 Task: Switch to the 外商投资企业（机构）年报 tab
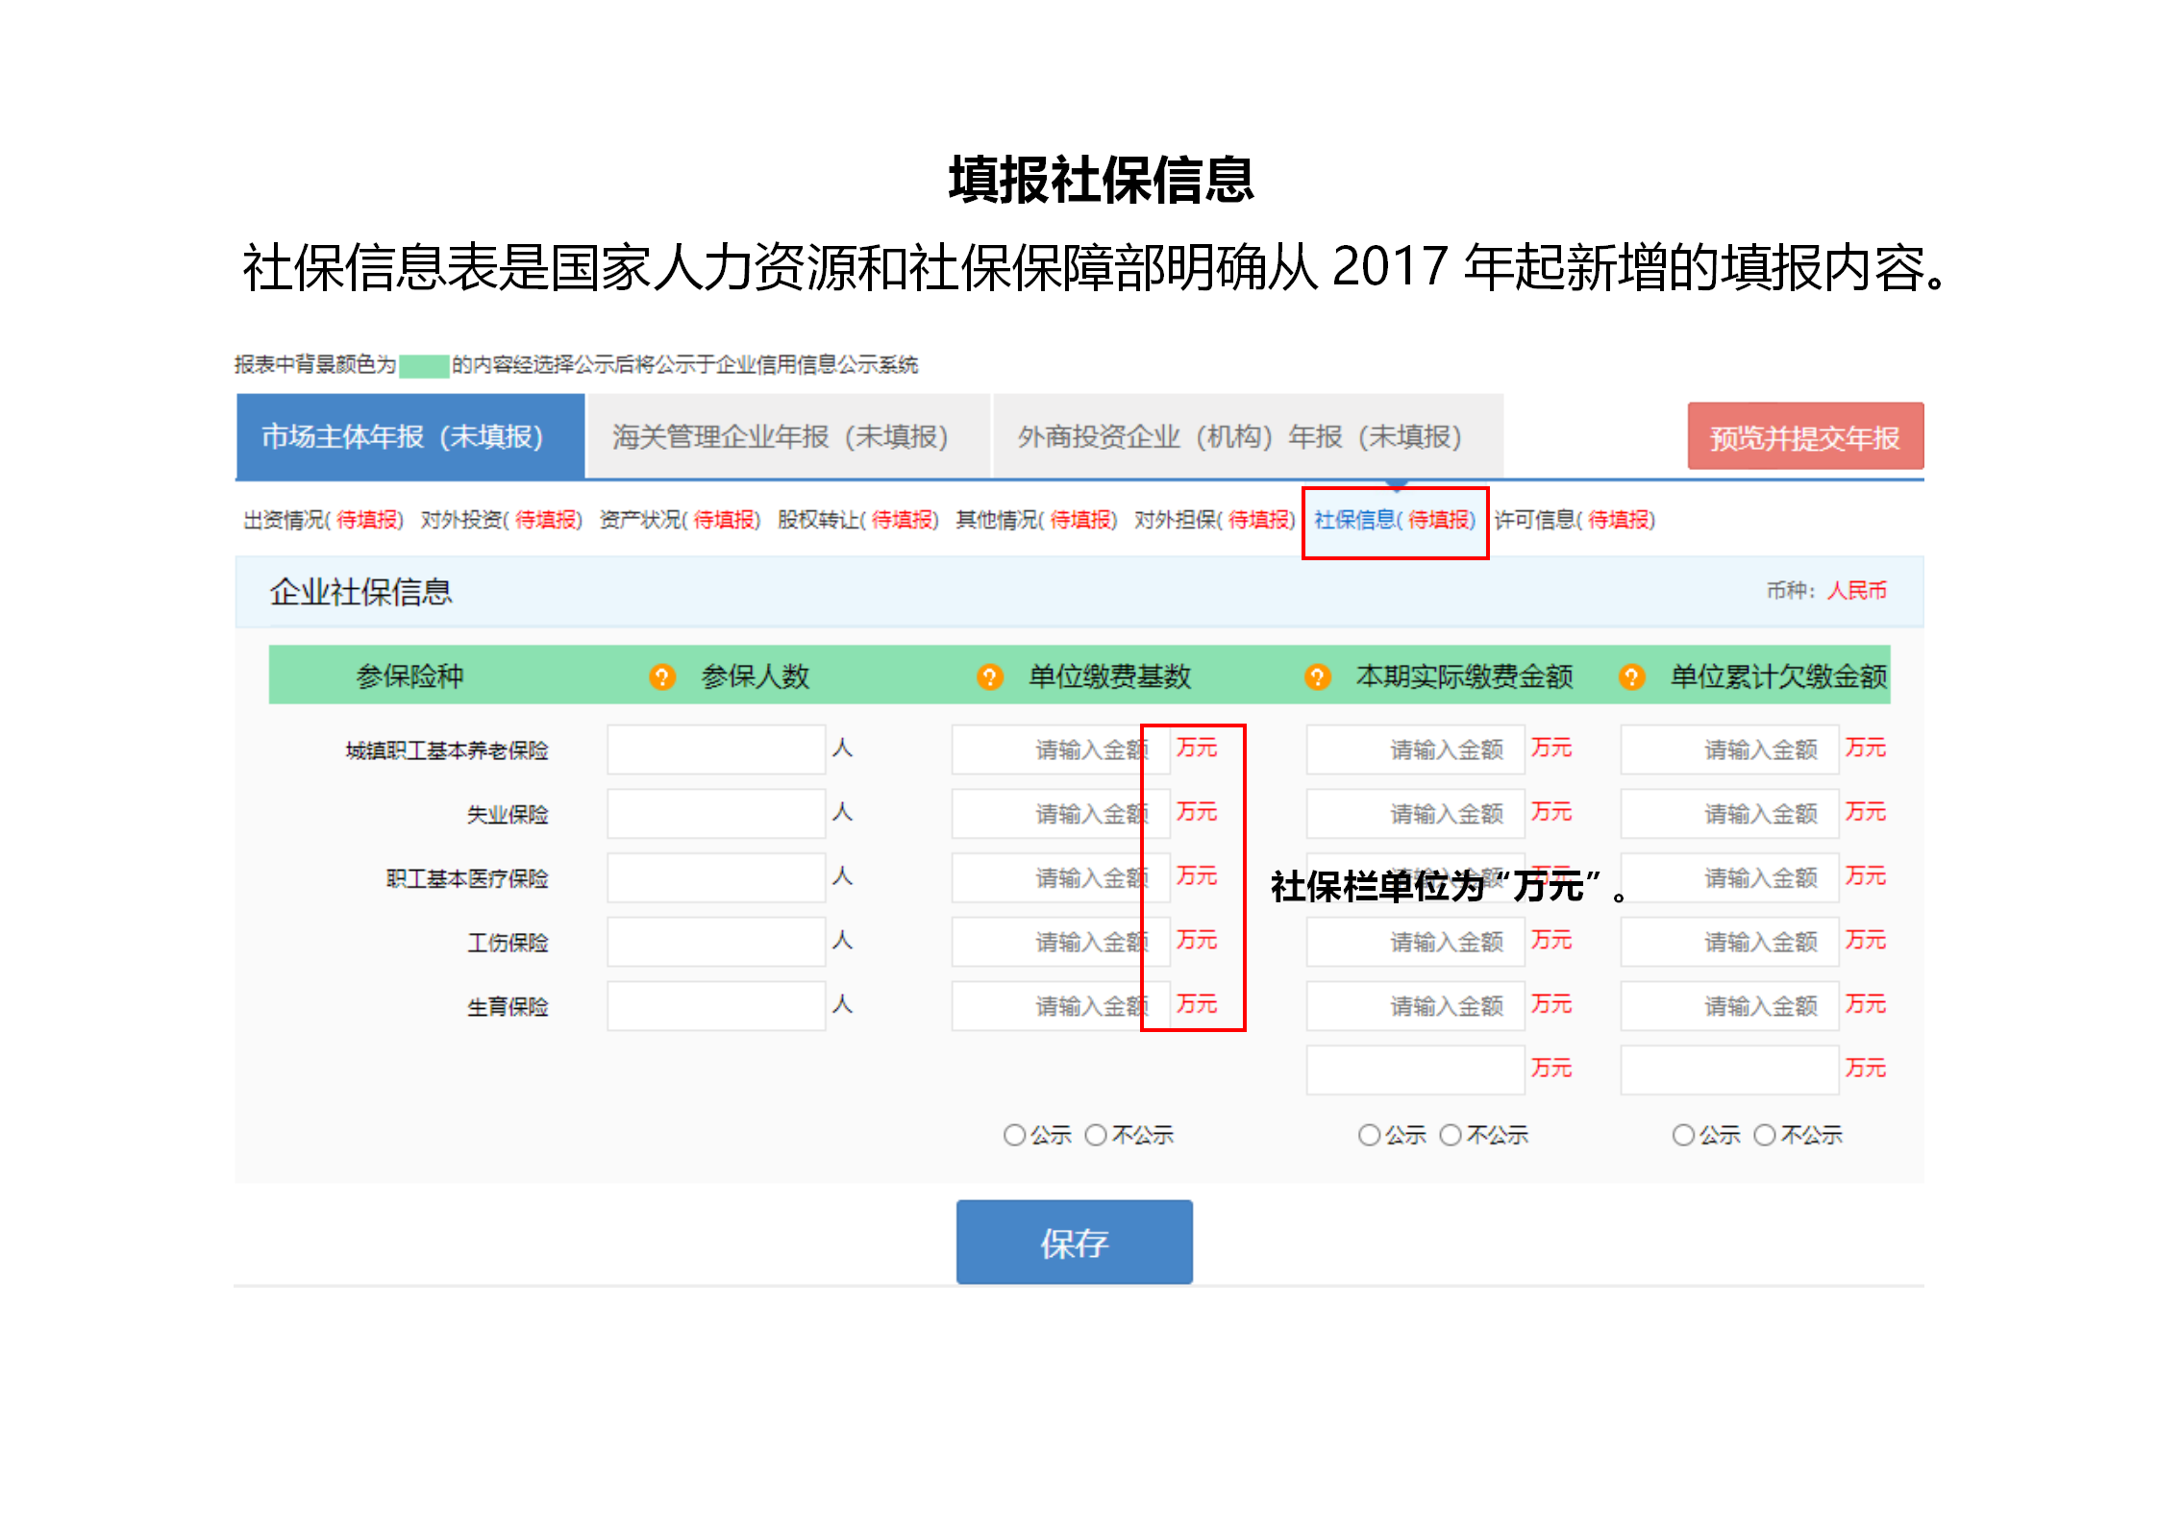pos(1238,436)
